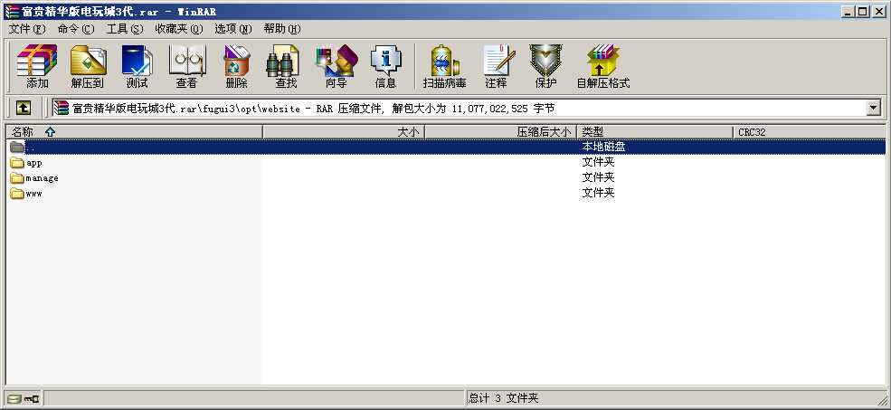Select the 'manage' folder name

42,178
